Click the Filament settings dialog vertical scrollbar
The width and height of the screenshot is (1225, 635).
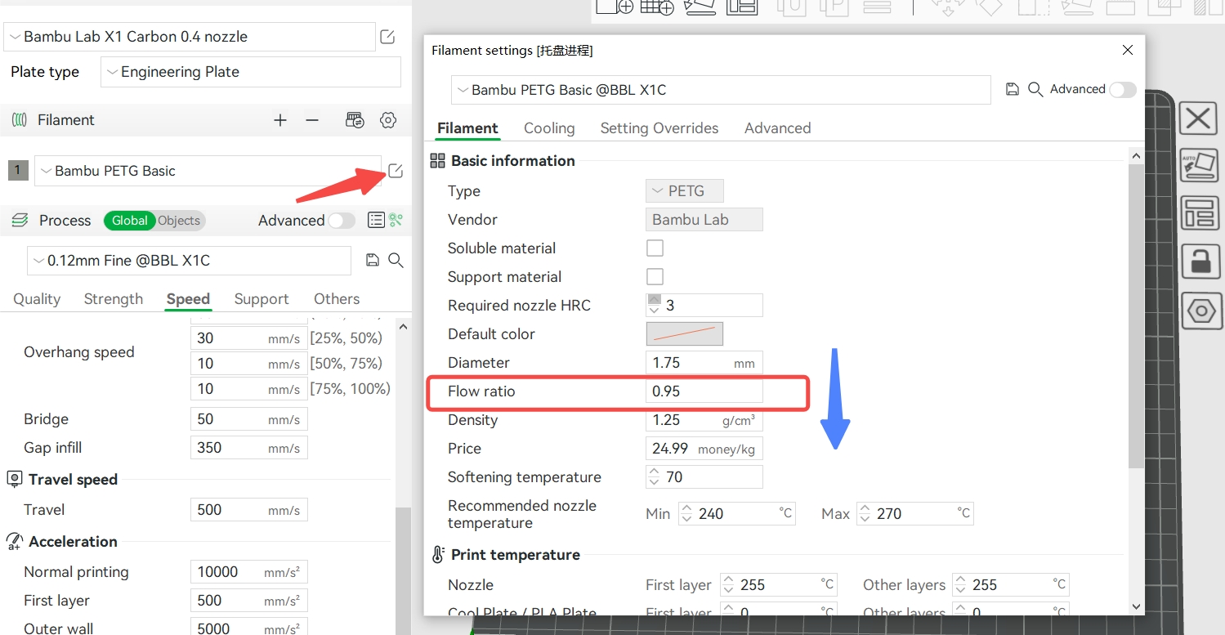(x=1136, y=315)
